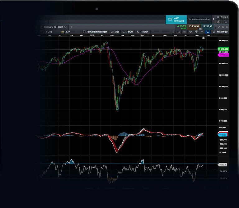Show Relatert related instruments
Screen dimensions: 239x208
point(143,32)
